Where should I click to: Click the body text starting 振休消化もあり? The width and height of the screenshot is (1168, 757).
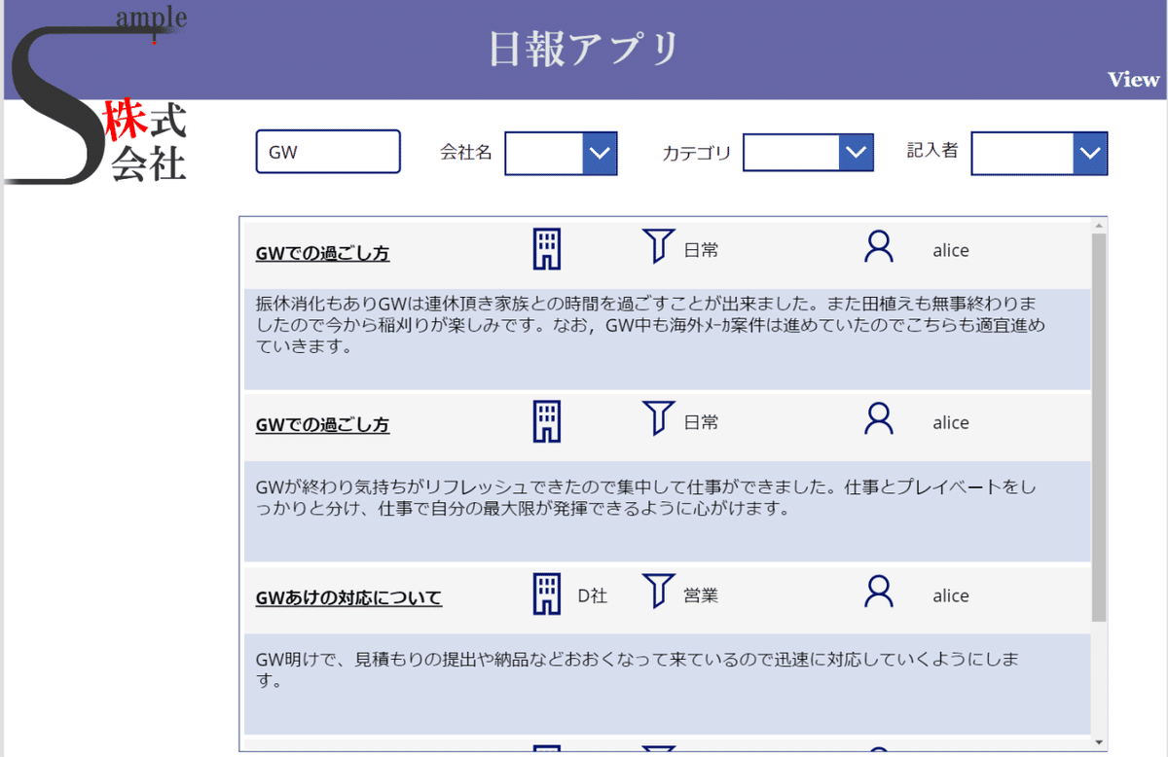point(650,324)
